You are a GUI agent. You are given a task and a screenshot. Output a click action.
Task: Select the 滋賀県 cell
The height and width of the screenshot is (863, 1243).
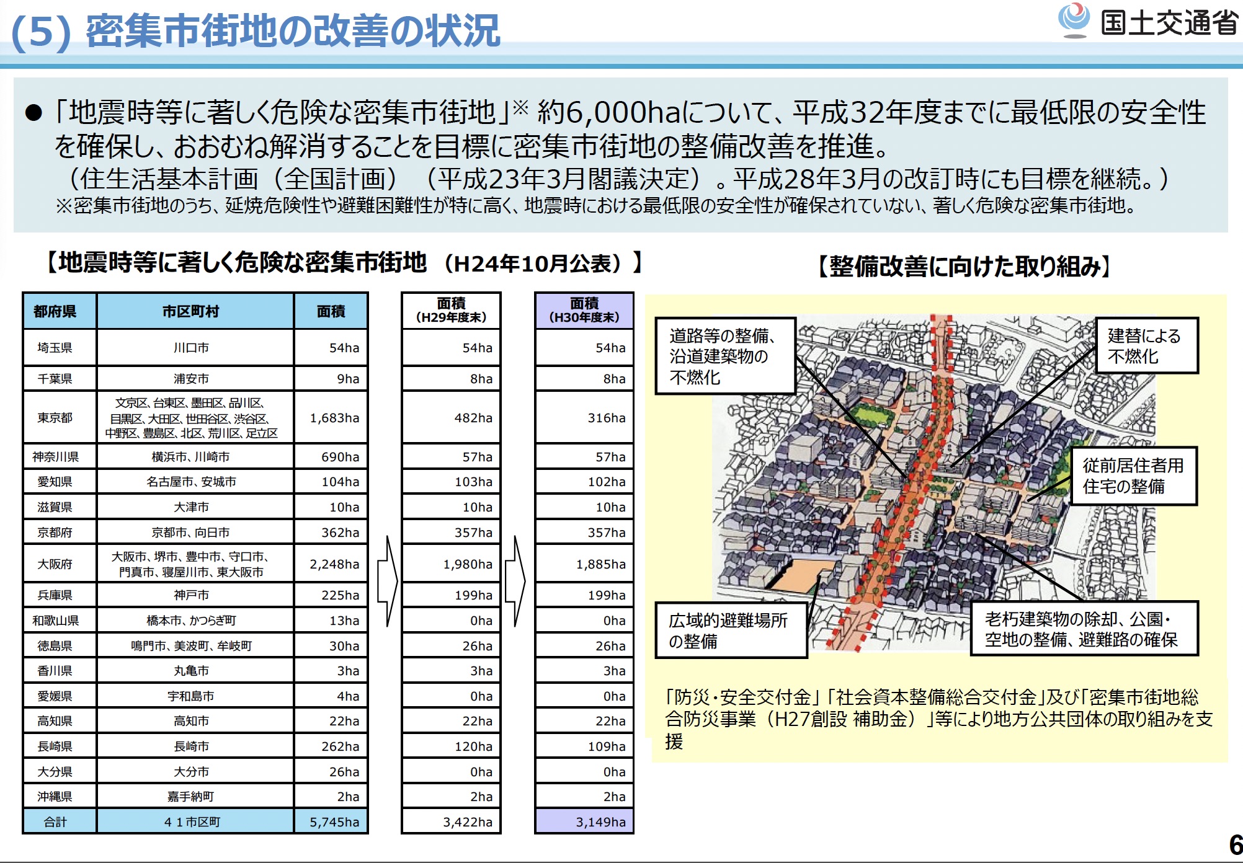[x=60, y=507]
